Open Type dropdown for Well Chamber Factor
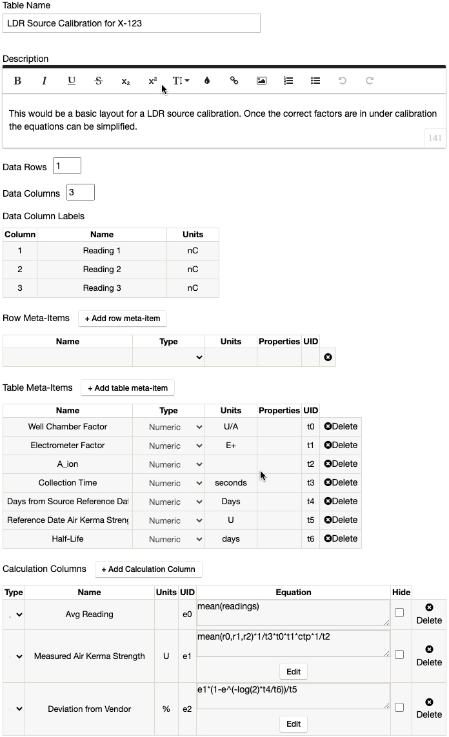 [168, 427]
